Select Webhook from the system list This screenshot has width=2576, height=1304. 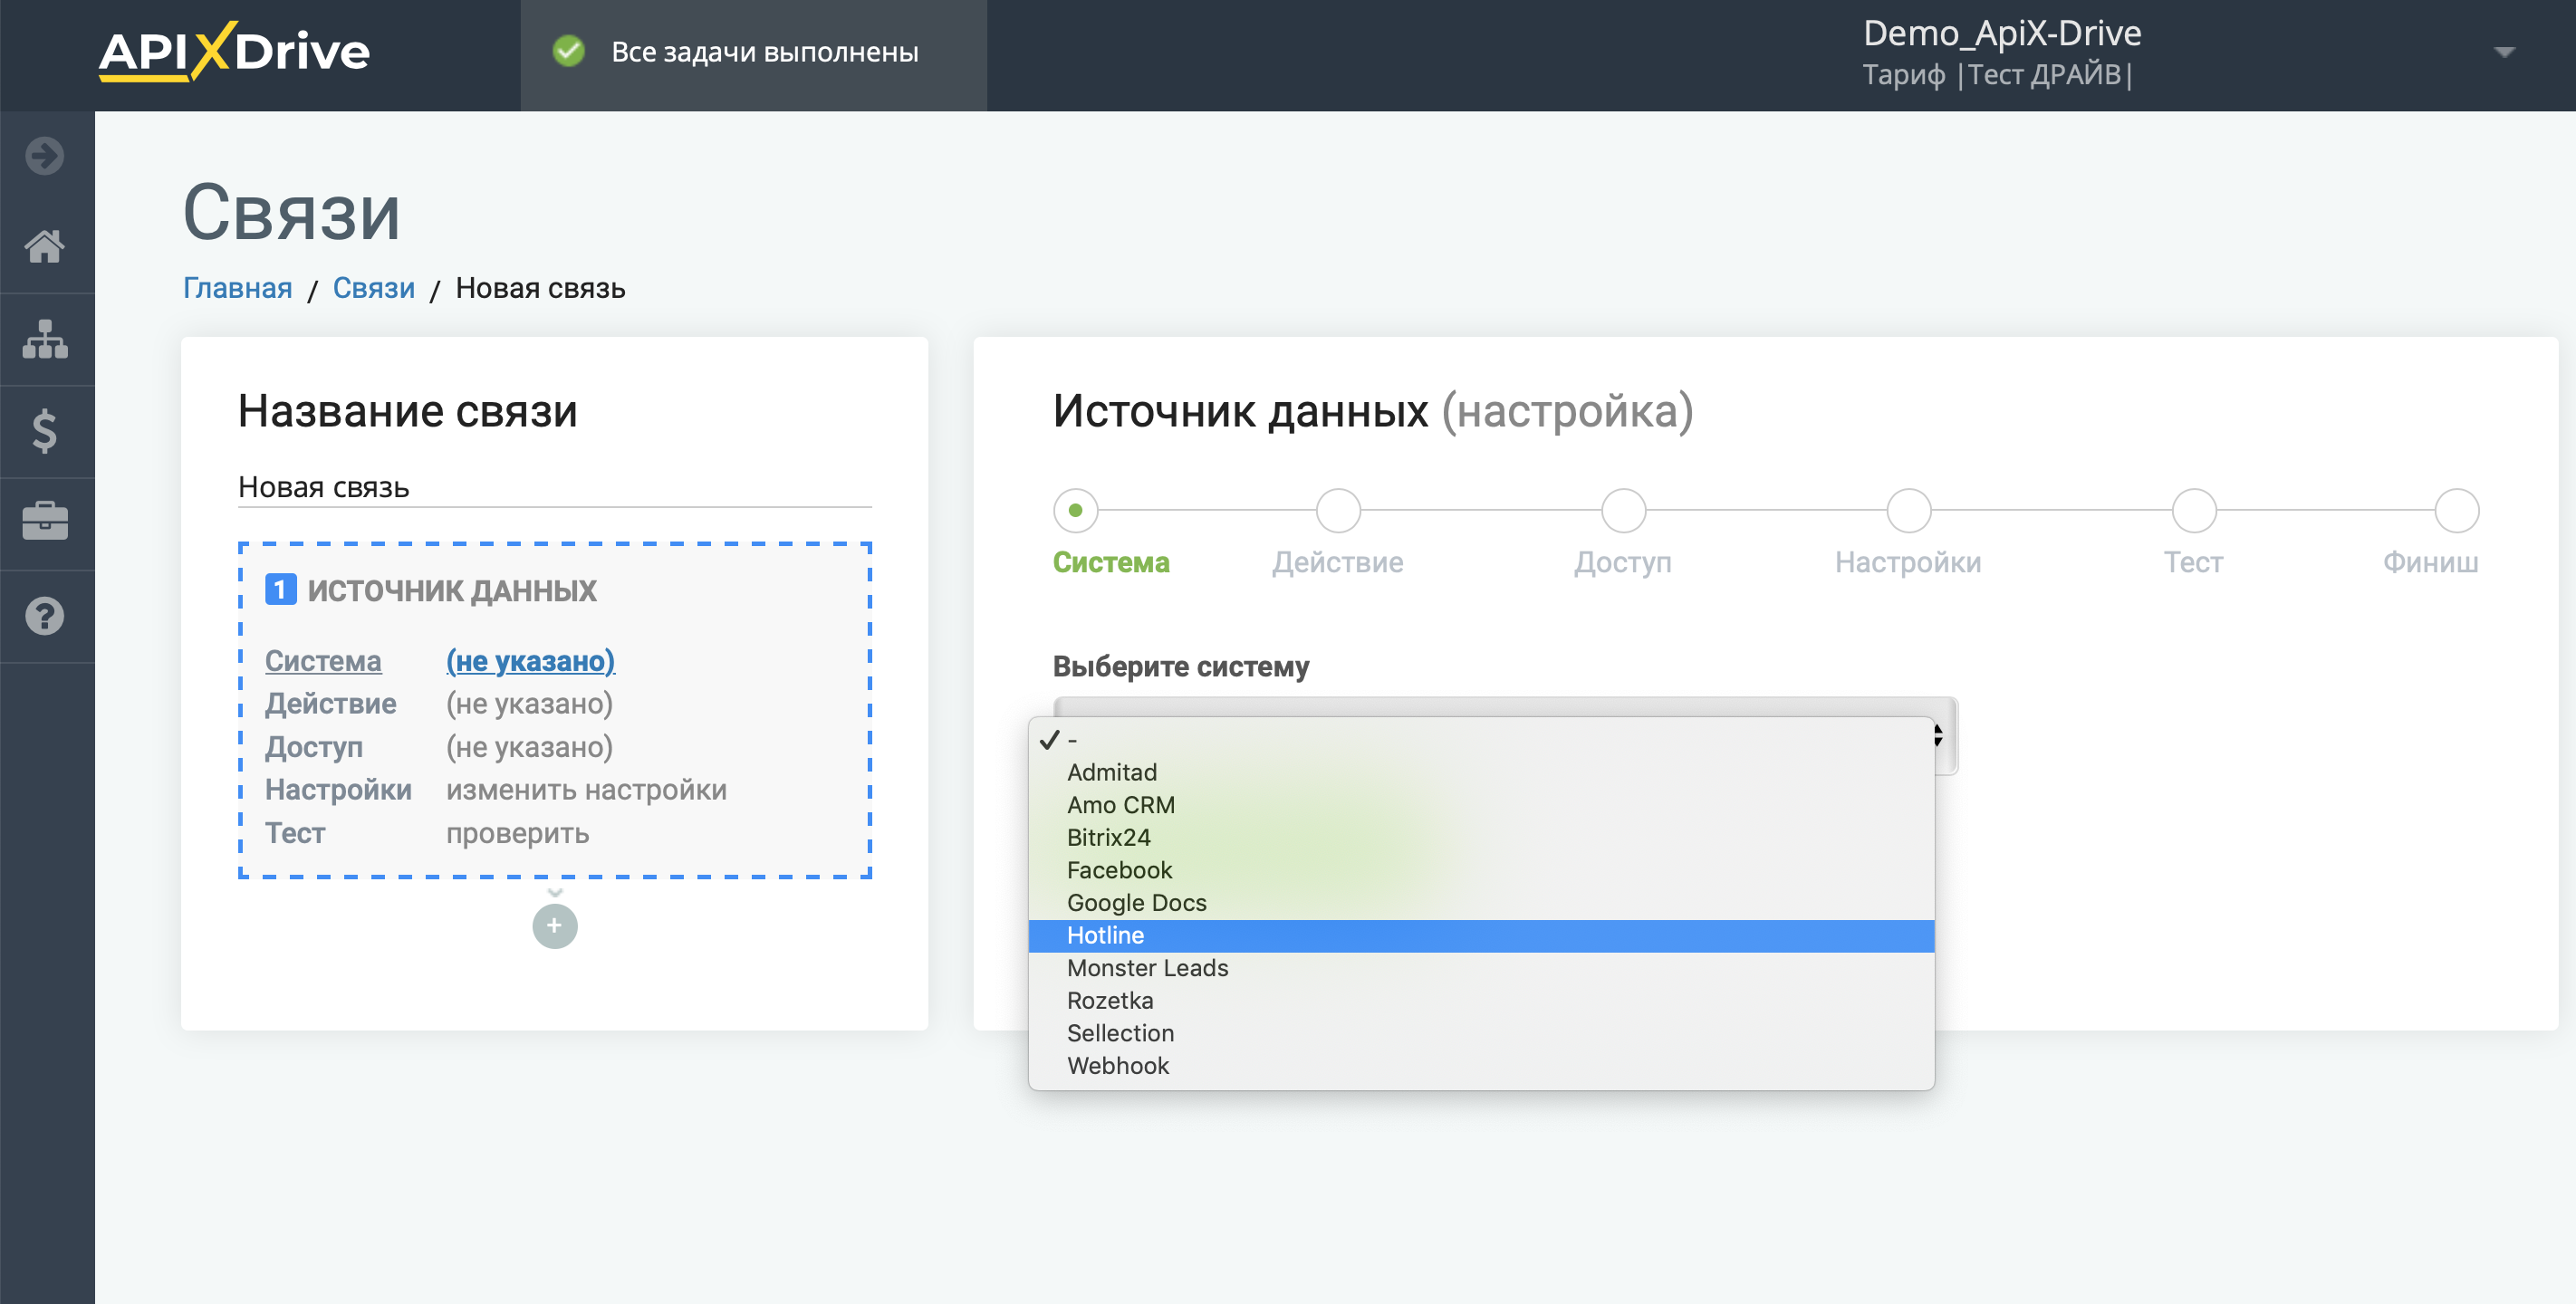click(x=1481, y=1066)
